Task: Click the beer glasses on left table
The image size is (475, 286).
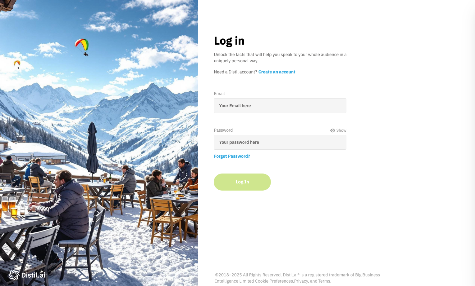Action: point(9,206)
